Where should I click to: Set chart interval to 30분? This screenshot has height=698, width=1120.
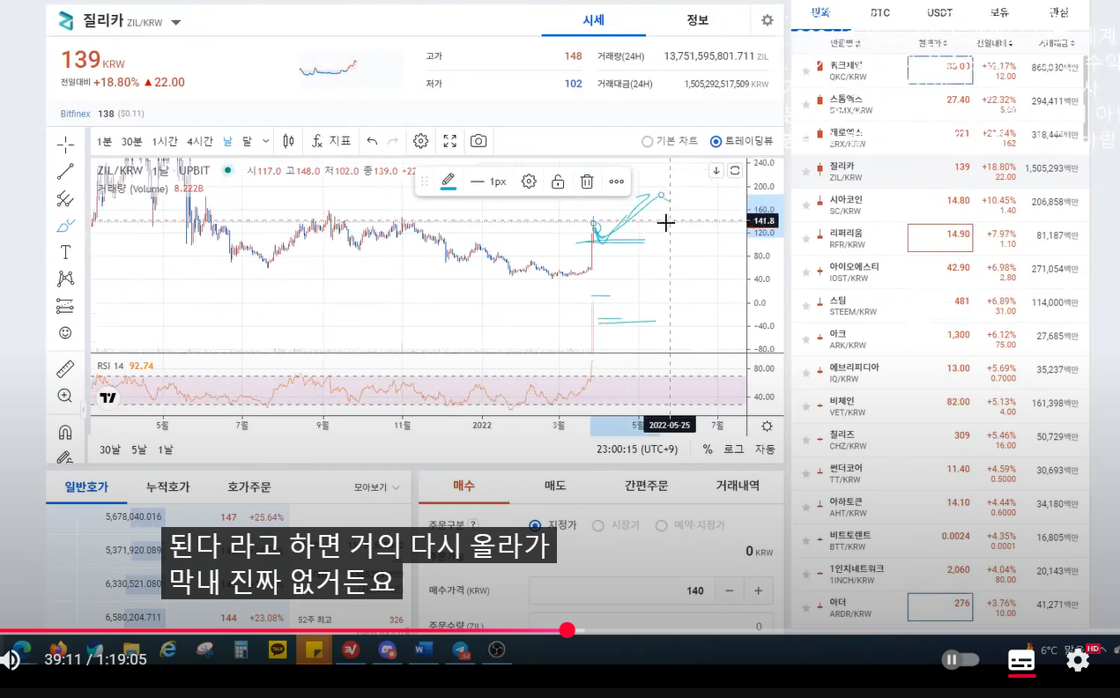(132, 141)
